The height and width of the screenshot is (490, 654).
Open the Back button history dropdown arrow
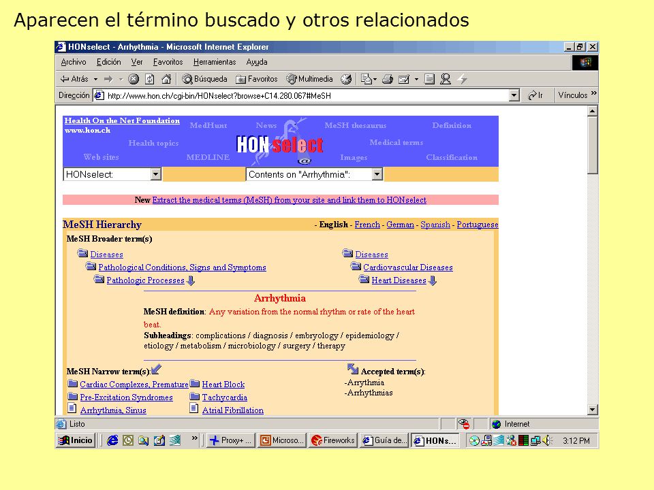[95, 79]
